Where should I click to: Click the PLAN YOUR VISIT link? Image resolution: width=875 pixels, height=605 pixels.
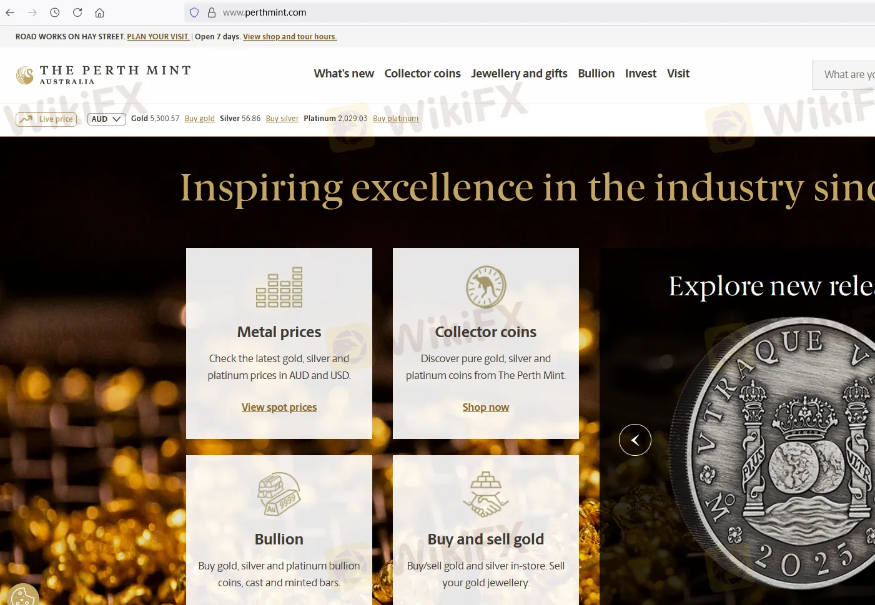158,36
